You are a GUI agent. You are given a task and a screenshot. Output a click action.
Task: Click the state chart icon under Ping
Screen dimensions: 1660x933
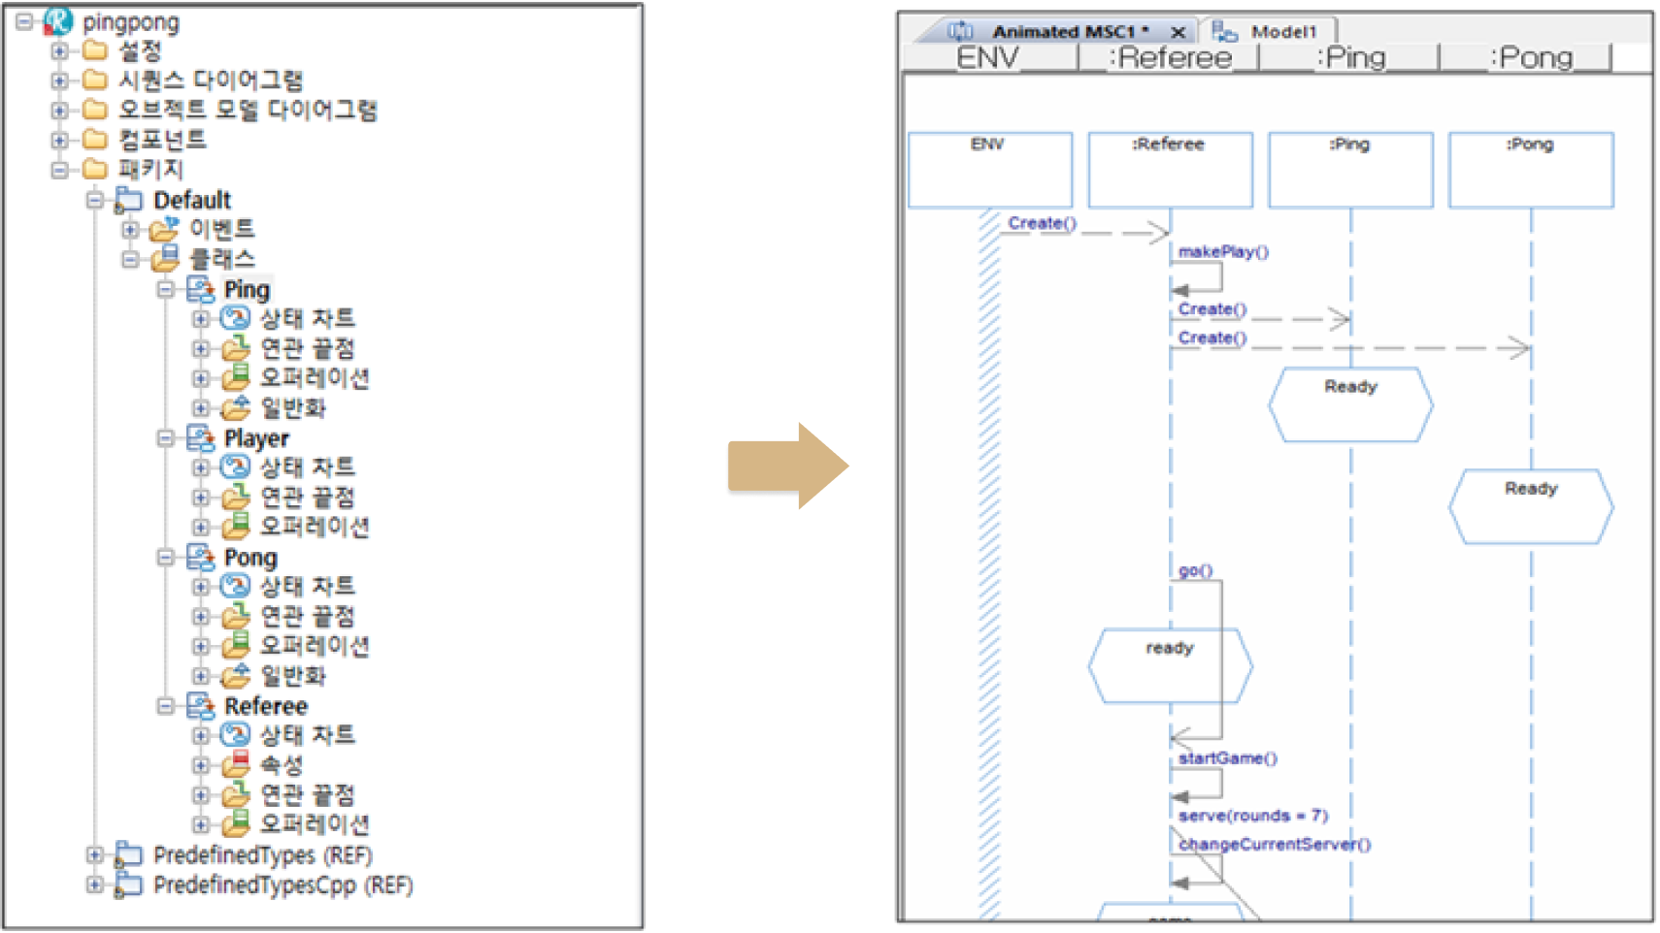tap(235, 318)
